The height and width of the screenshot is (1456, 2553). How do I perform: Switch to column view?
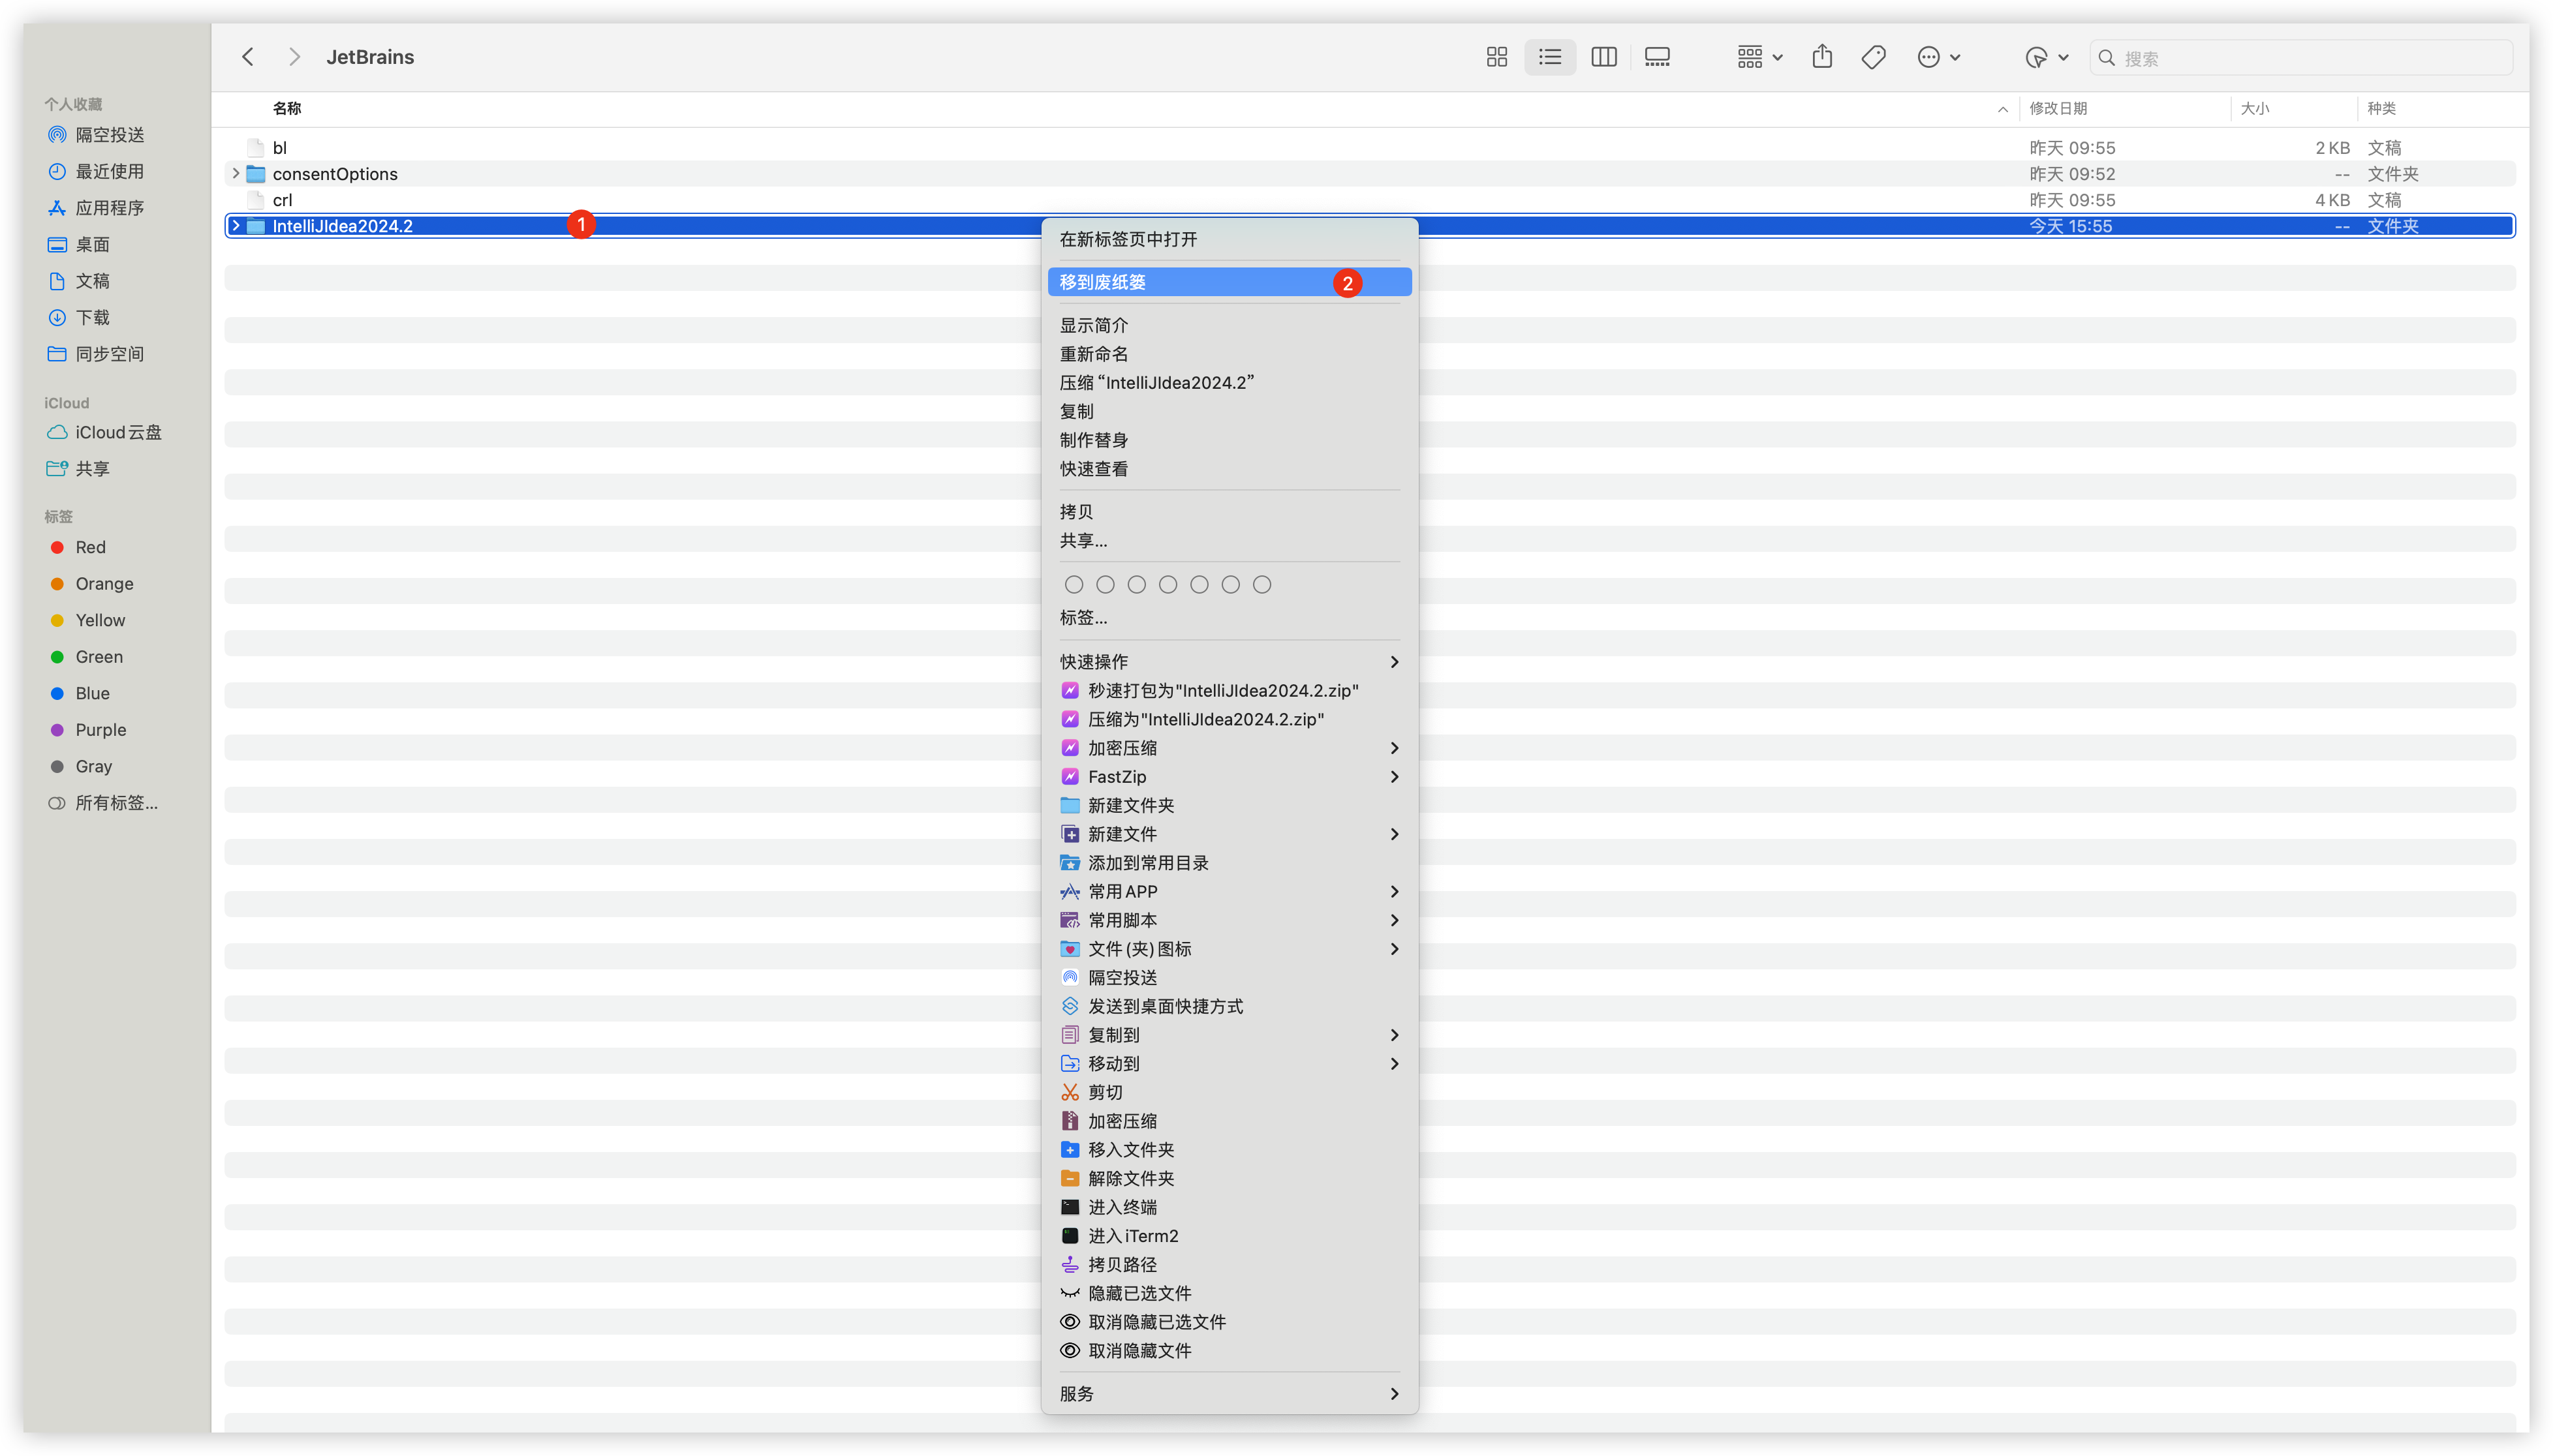point(1603,57)
